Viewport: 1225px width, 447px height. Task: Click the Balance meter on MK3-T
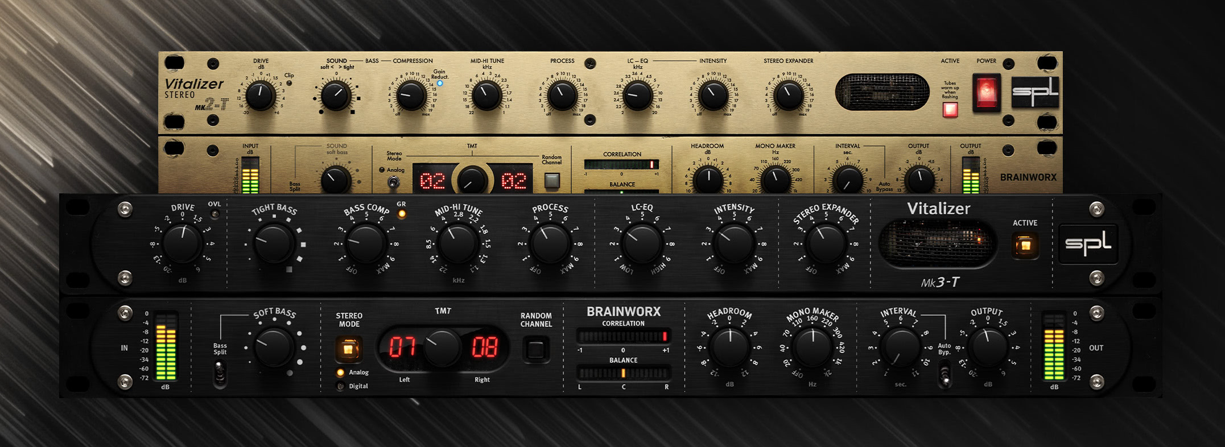pos(623,373)
